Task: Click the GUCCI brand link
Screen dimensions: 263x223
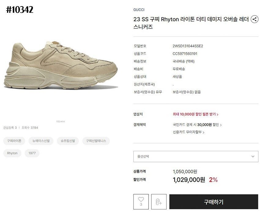Action: [139, 10]
